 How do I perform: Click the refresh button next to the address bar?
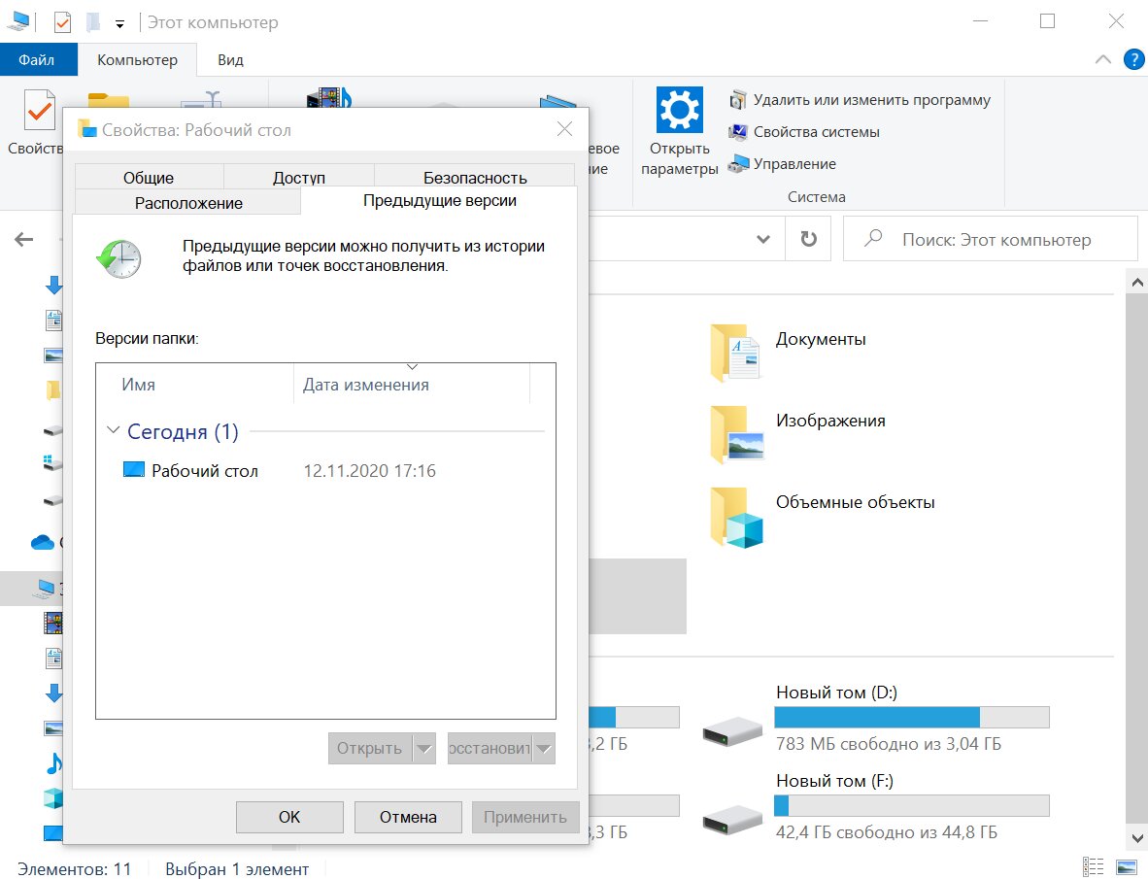point(808,239)
